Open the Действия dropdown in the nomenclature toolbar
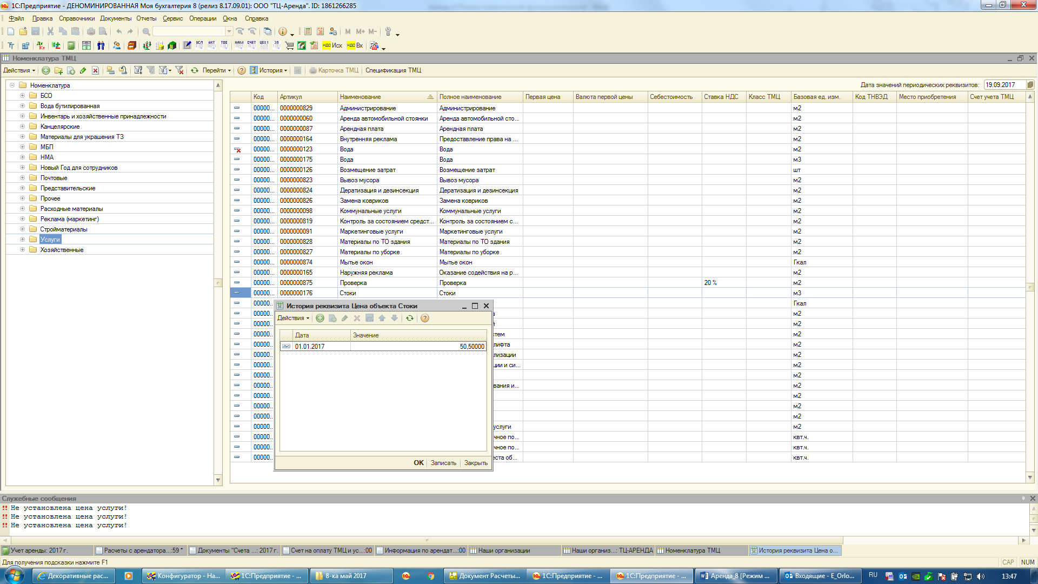 19,70
